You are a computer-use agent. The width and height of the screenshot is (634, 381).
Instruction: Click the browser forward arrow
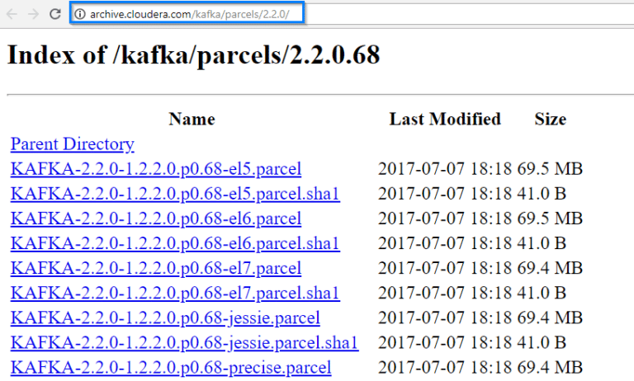tap(33, 14)
